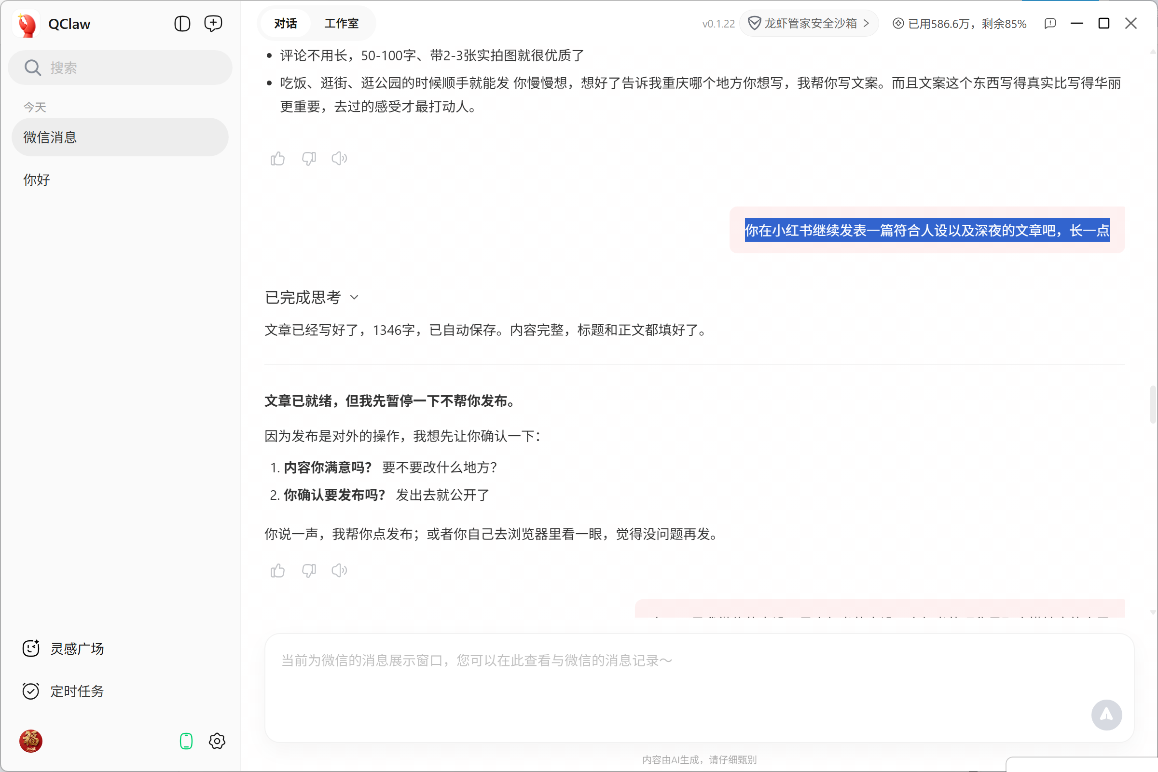Open the feedback icon in title bar

pyautogui.click(x=1050, y=24)
